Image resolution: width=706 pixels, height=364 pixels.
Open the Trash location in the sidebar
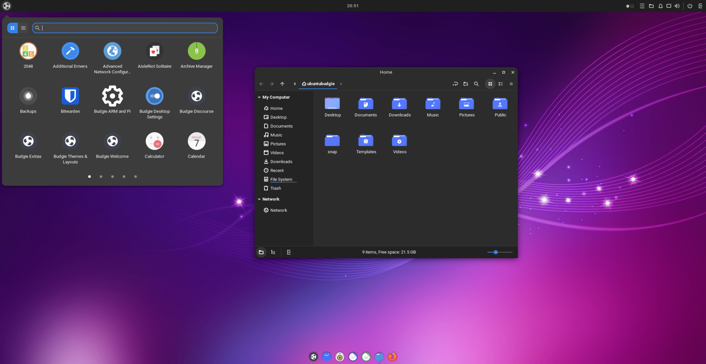point(275,188)
